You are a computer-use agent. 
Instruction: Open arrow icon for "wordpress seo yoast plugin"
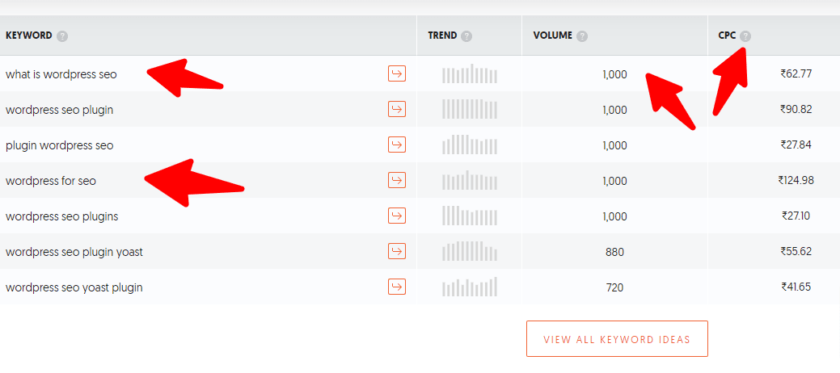(x=397, y=287)
